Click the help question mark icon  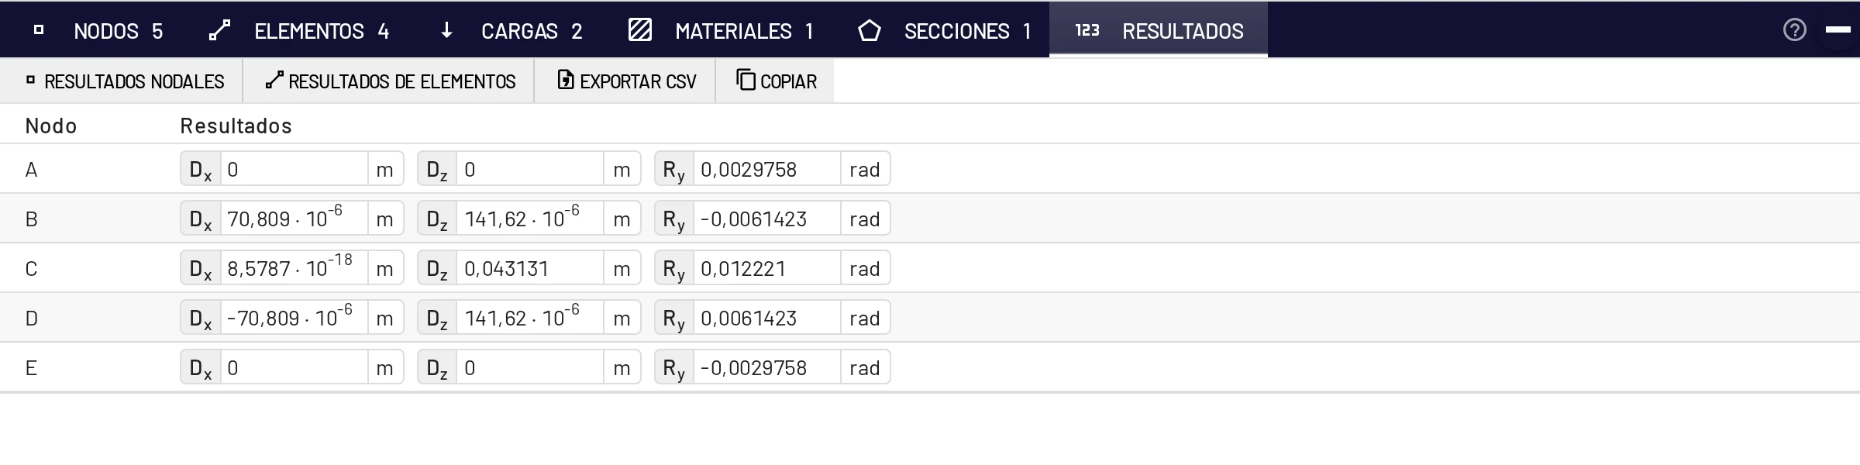click(x=1794, y=30)
